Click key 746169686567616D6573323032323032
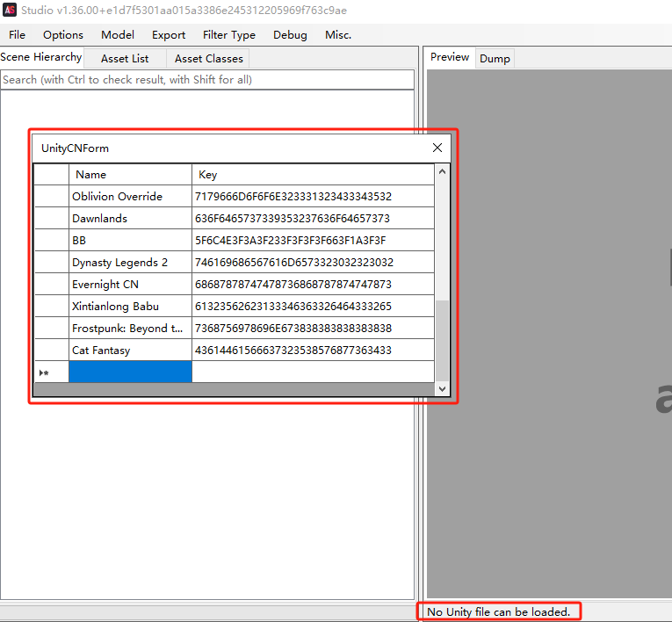 [x=313, y=263]
